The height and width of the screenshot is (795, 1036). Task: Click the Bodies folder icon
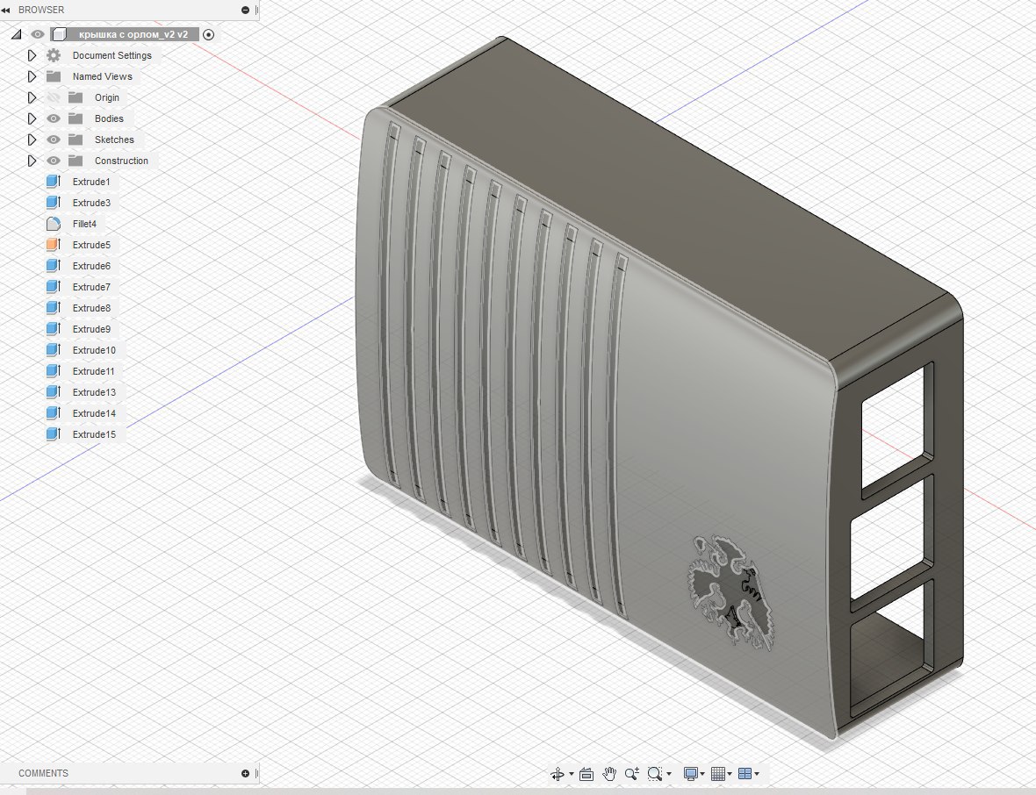pyautogui.click(x=76, y=118)
